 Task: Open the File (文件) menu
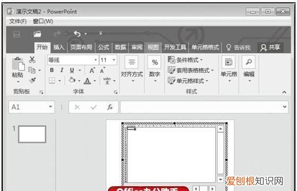coord(18,21)
